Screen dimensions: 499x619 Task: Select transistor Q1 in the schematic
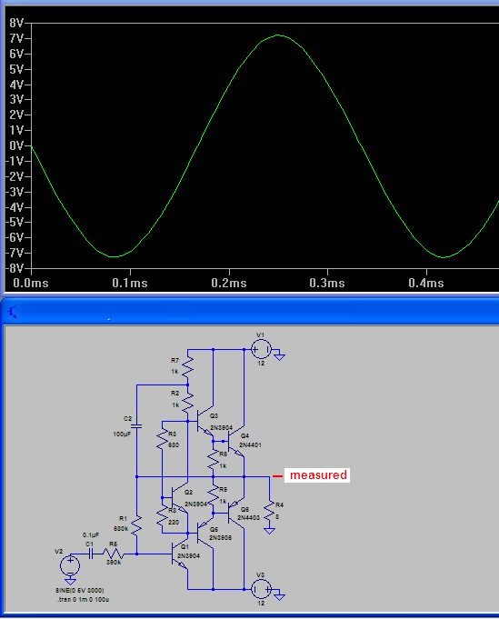click(x=180, y=554)
